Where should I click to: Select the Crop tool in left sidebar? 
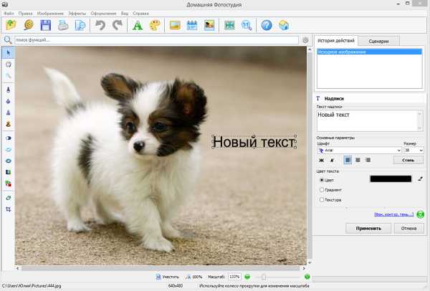[9, 209]
